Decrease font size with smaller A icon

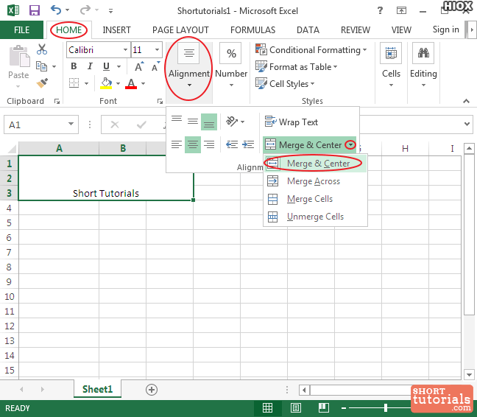coord(155,66)
